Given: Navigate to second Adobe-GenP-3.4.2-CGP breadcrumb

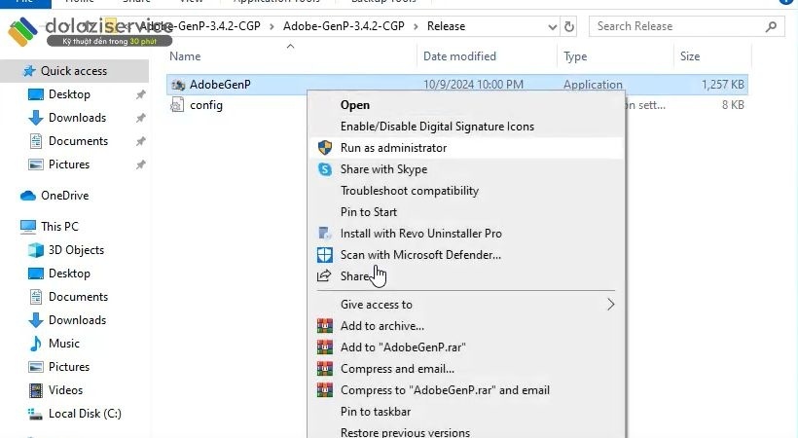Looking at the screenshot, I should (344, 26).
